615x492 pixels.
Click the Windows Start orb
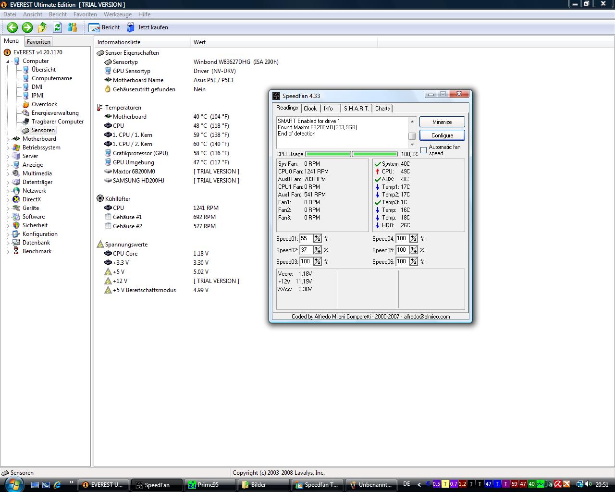tap(13, 484)
